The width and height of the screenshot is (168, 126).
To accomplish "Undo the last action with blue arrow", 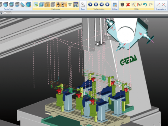I will [x=145, y=5].
